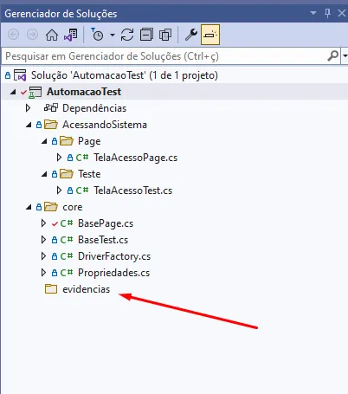Screen dimensions: 348x394
Task: Click the Pesquisar em Gerenciador de Soluções field
Action: pyautogui.click(x=164, y=56)
